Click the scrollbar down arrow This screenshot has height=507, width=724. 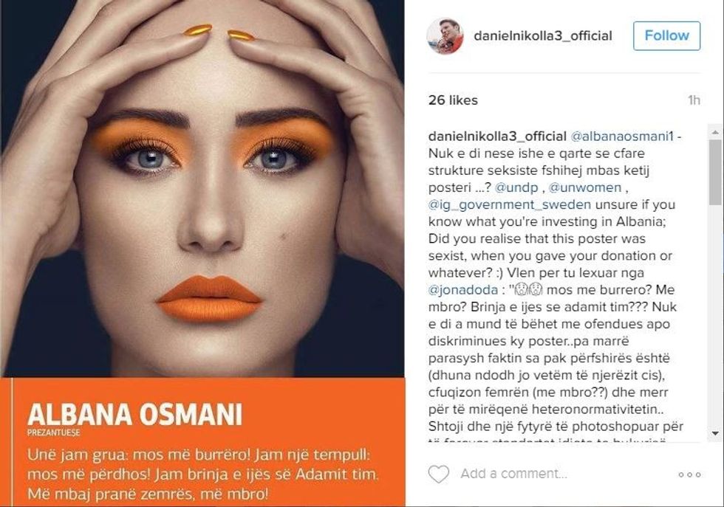coord(715,433)
